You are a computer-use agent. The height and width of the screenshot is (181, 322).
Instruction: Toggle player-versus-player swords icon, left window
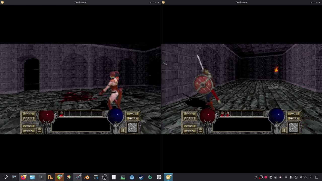[x=123, y=130]
